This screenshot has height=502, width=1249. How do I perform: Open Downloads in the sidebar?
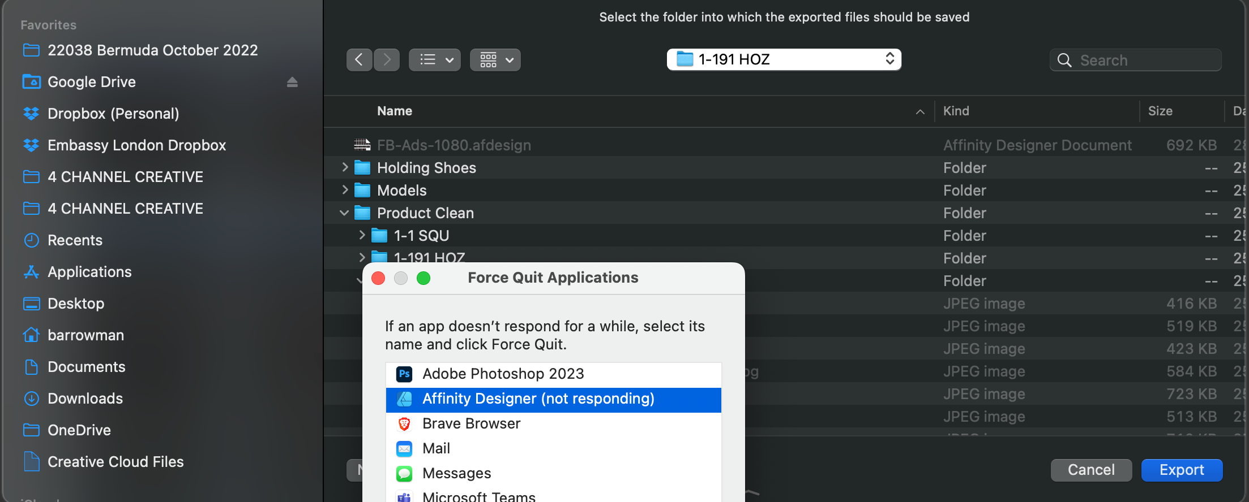coord(85,399)
